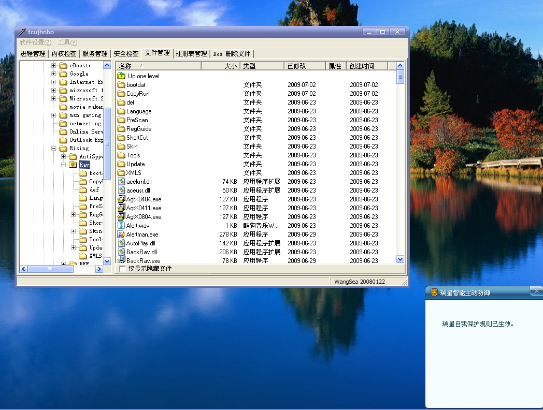Select the Alert.wav file icon
This screenshot has height=410, width=543.
click(121, 226)
